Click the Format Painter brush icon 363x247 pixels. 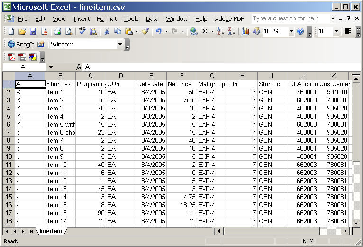tap(145, 31)
